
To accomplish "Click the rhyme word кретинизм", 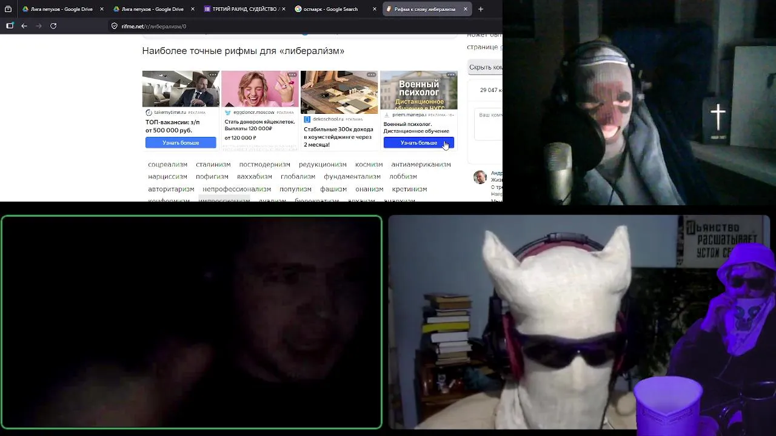I will pos(409,189).
